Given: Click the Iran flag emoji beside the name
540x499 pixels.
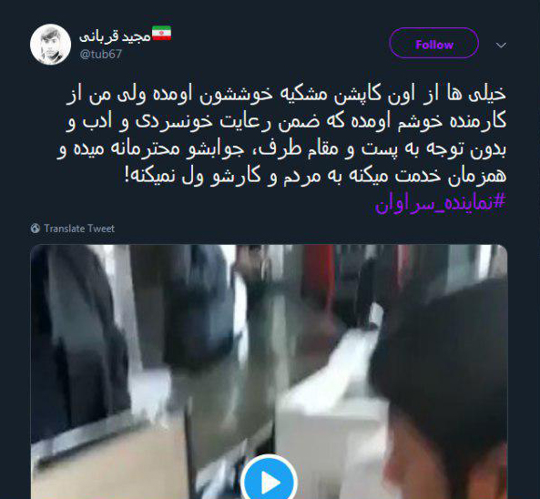Looking at the screenshot, I should (161, 33).
